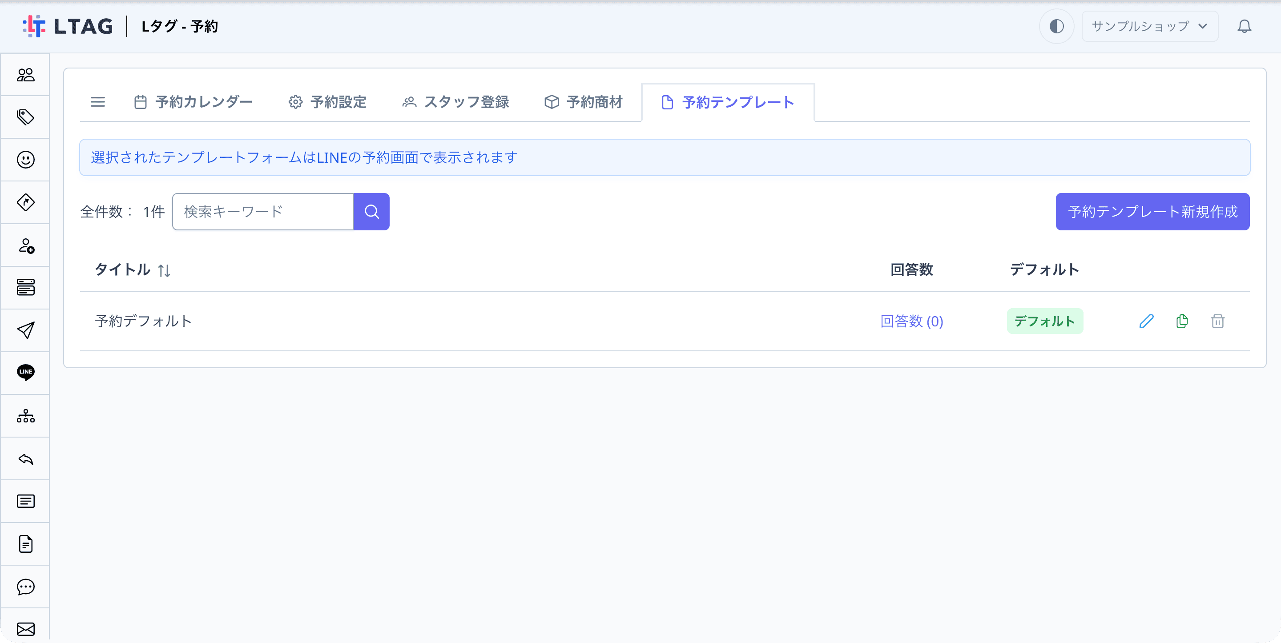Open the document sidebar icon
Viewport: 1281px width, 643px height.
[x=25, y=544]
